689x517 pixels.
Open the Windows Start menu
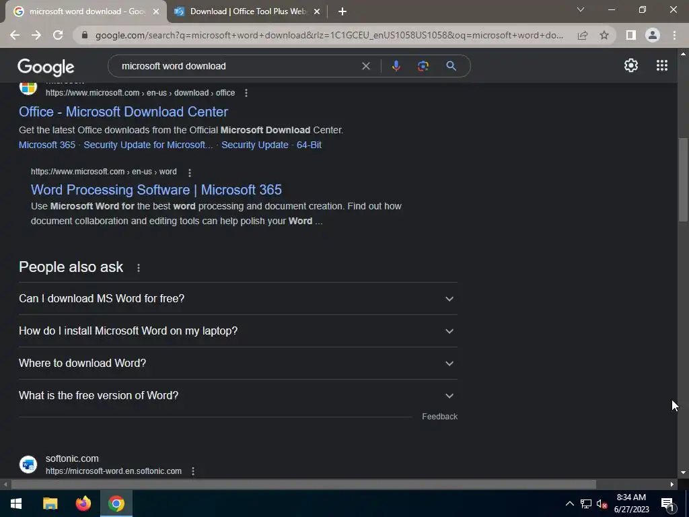pos(16,504)
